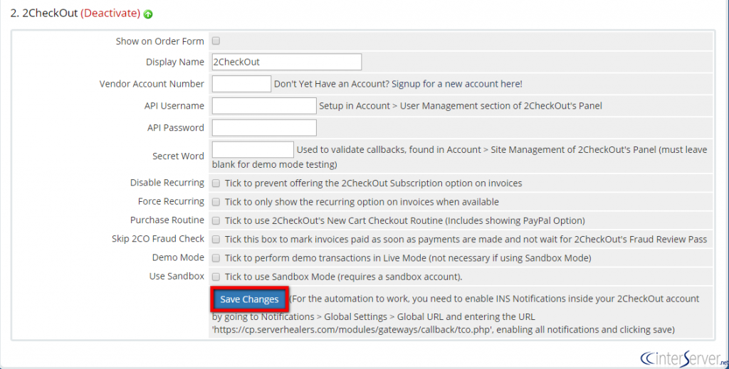729x369 pixels.
Task: Select the API Password field
Action: tap(264, 128)
